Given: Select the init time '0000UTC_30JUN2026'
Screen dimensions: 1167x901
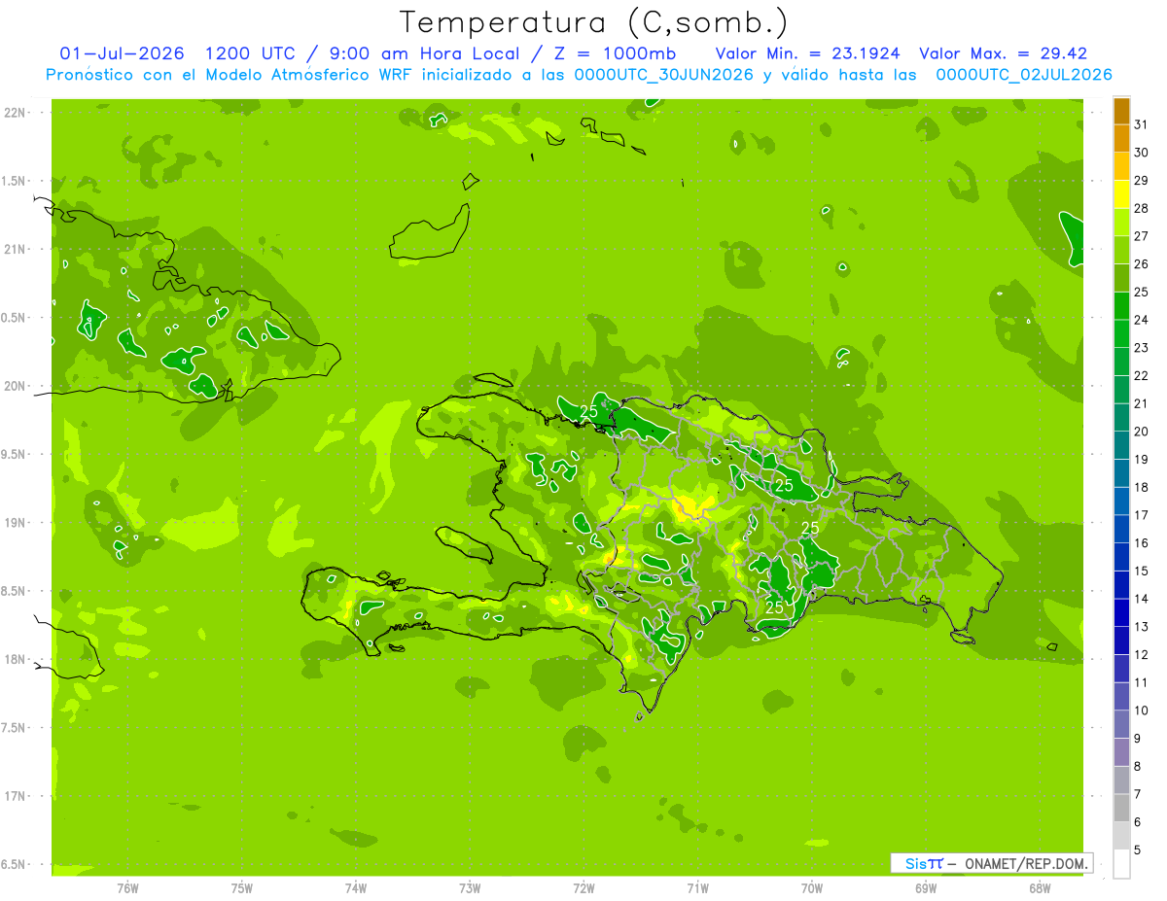Looking at the screenshot, I should coord(664,75).
